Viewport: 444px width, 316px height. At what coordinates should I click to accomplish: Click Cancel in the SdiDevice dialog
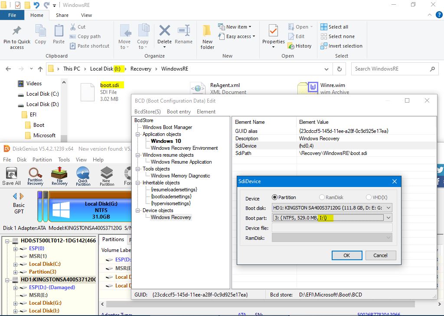(x=380, y=255)
